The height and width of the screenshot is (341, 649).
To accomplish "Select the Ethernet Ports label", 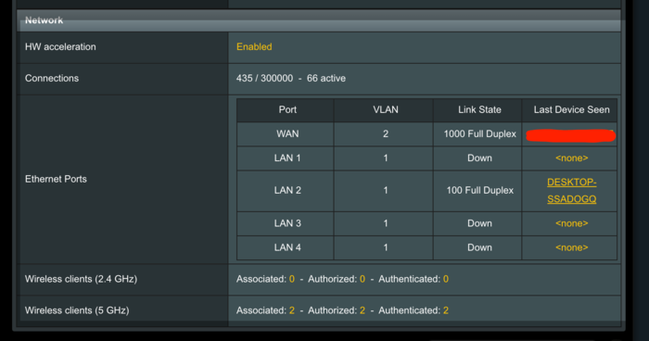I will (x=56, y=179).
